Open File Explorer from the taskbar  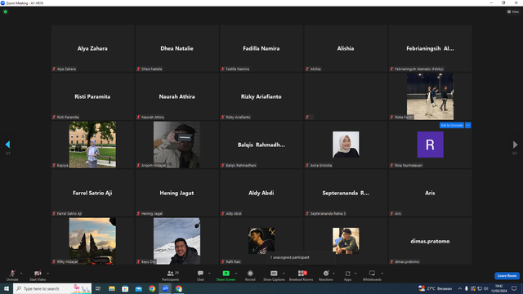pos(112,288)
